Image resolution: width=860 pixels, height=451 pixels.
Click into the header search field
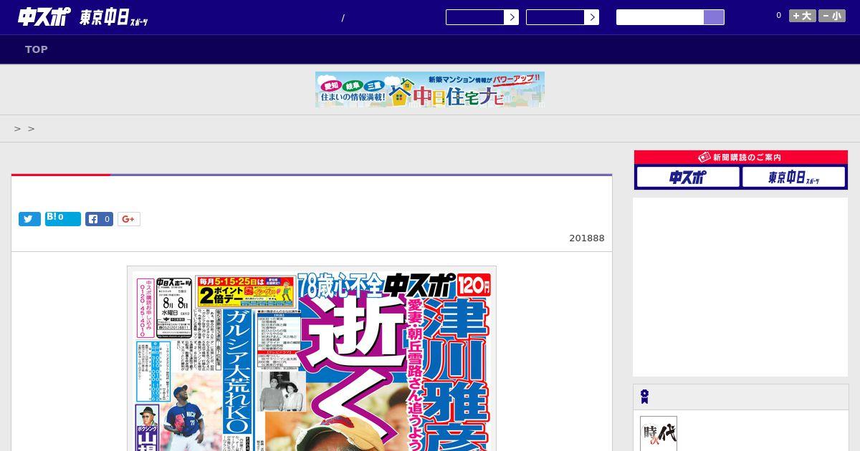(x=660, y=17)
